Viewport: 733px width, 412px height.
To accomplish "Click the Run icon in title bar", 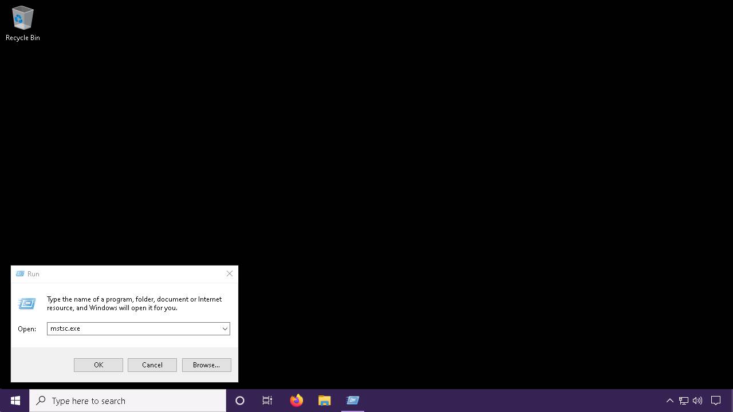I will point(20,274).
